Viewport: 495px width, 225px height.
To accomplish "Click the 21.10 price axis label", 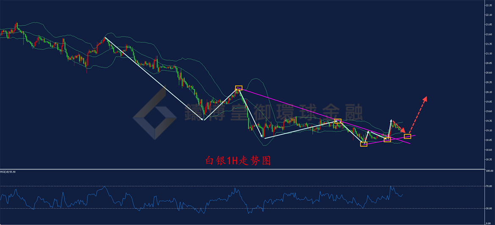I will pos(489,53).
